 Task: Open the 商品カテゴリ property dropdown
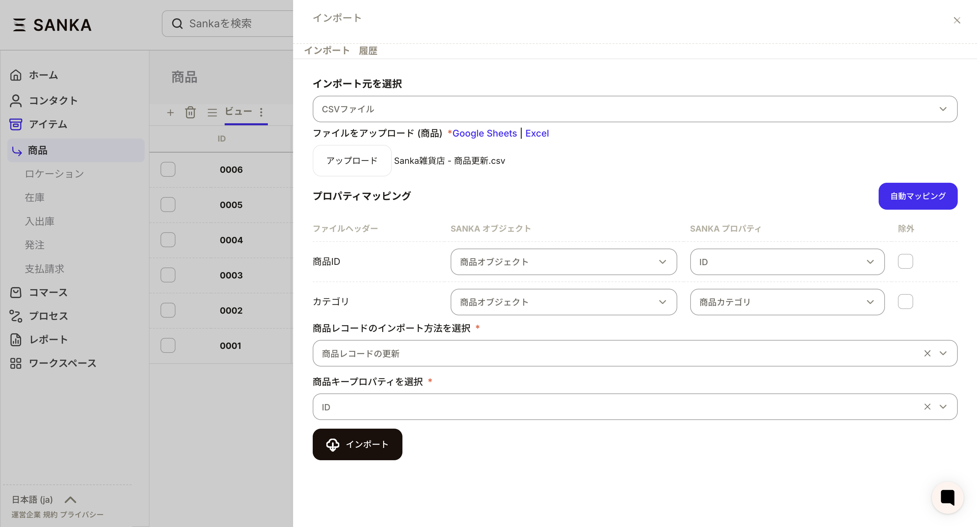[787, 302]
